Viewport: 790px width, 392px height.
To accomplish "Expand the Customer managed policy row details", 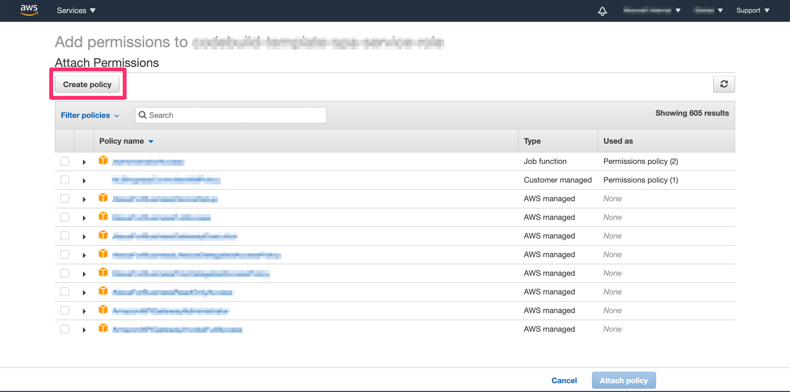I will (84, 181).
